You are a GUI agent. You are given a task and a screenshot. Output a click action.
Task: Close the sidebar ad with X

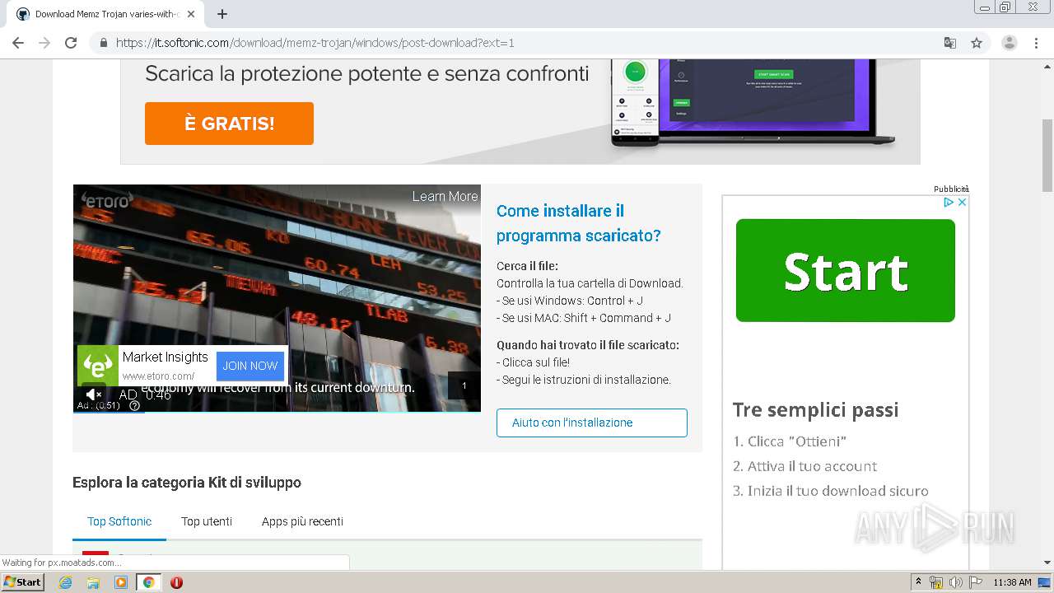[962, 202]
